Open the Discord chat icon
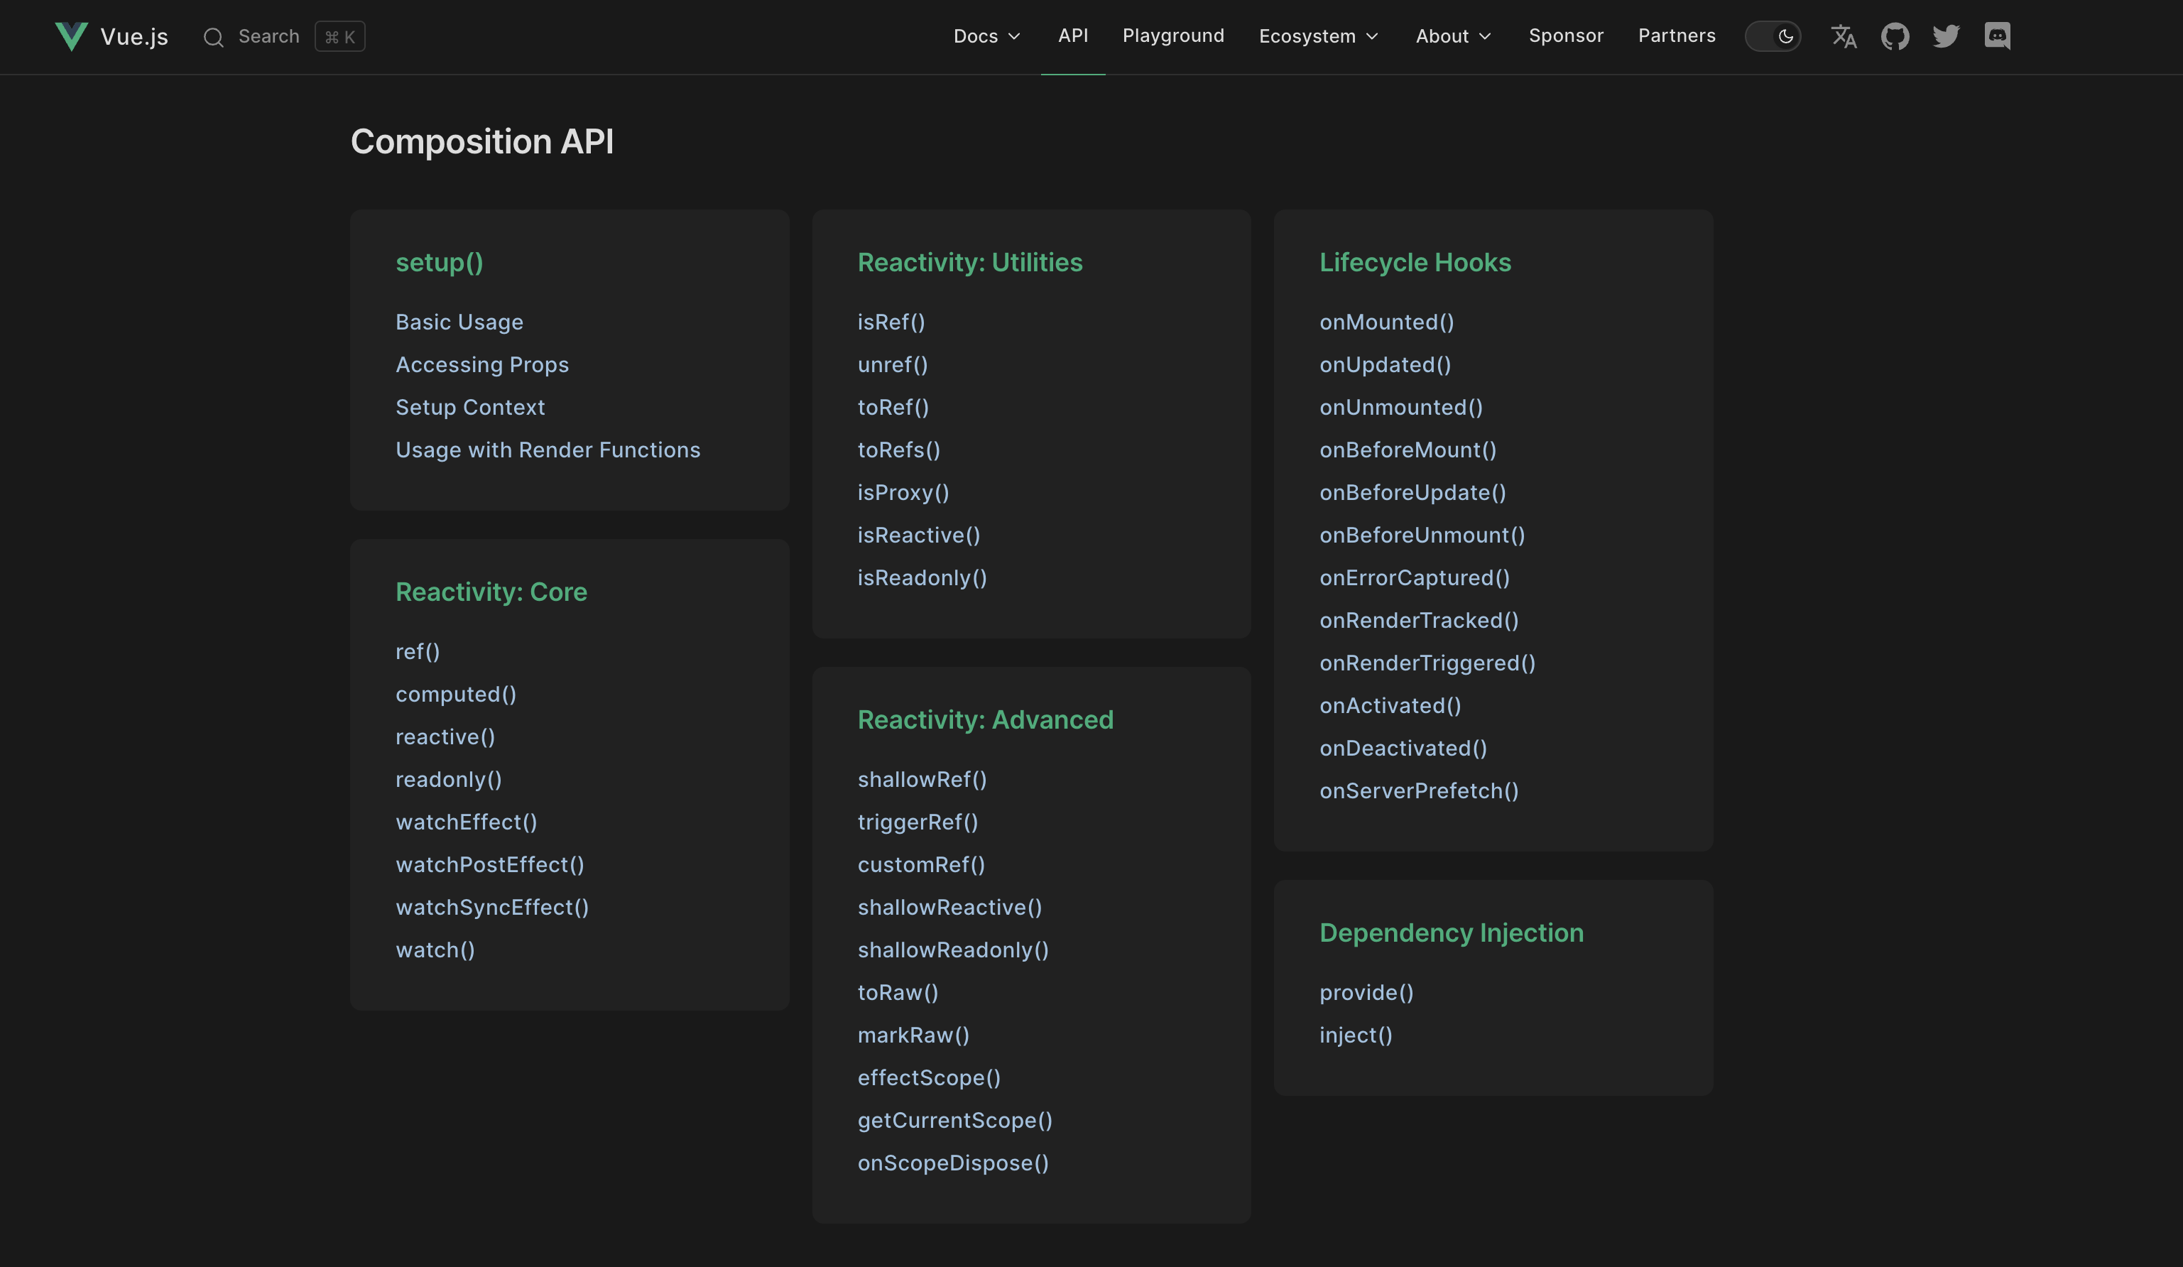2183x1267 pixels. coord(1997,36)
